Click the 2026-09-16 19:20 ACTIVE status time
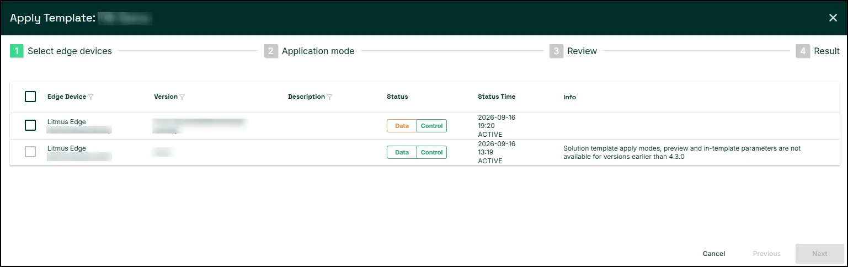 pos(497,126)
